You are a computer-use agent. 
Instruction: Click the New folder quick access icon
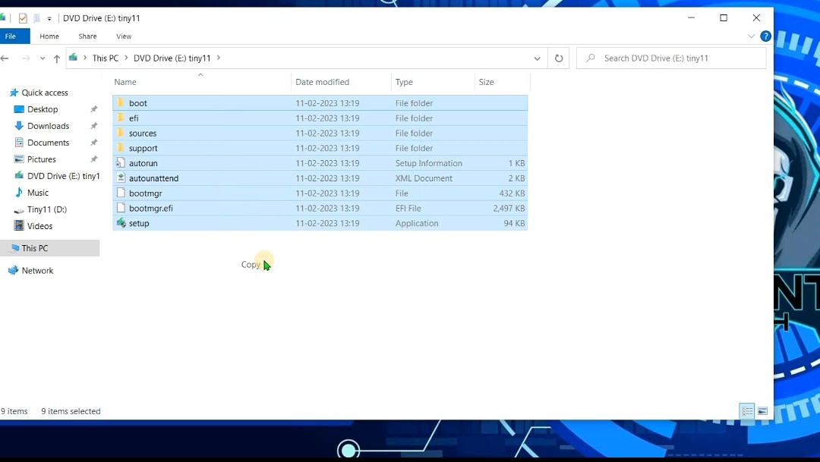pos(37,18)
